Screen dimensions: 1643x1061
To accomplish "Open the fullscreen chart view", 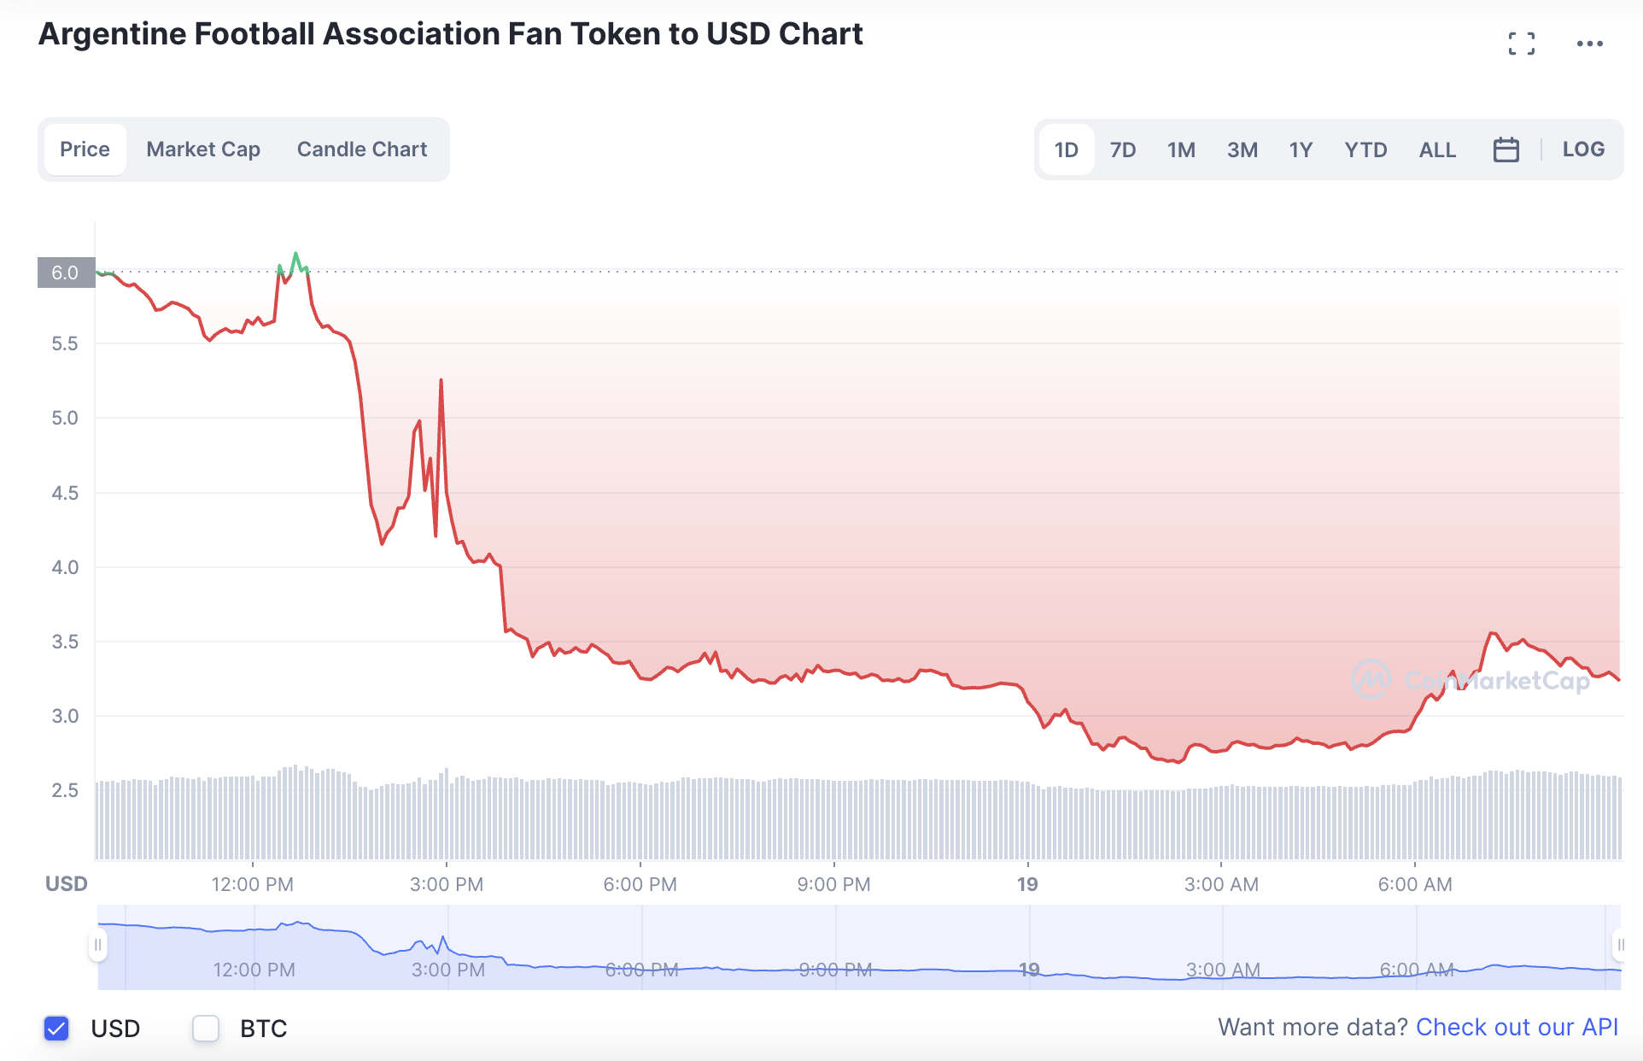I will pyautogui.click(x=1523, y=43).
